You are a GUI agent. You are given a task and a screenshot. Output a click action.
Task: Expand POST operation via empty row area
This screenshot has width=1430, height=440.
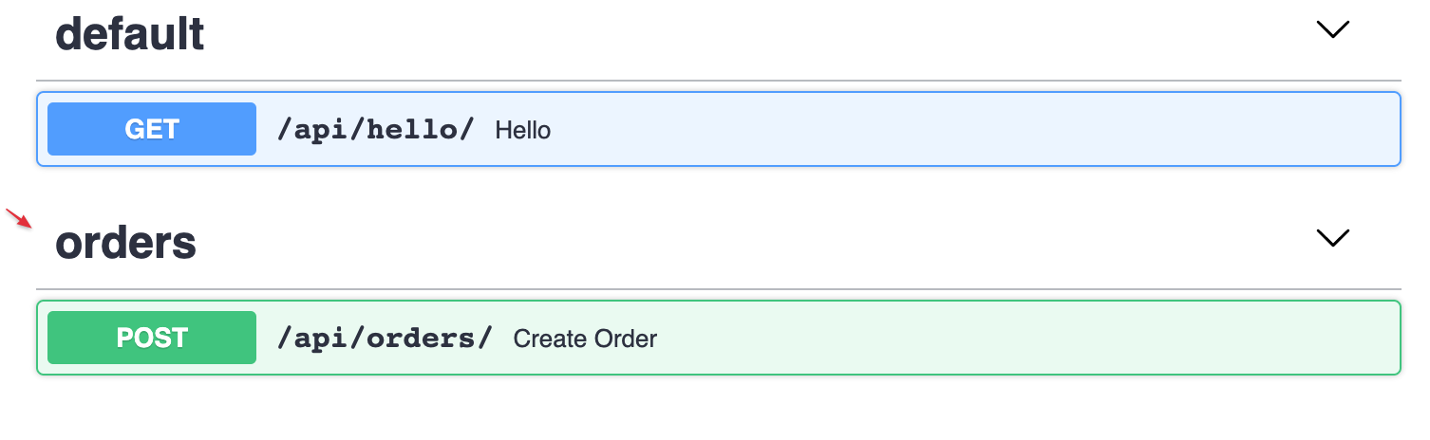(x=997, y=338)
